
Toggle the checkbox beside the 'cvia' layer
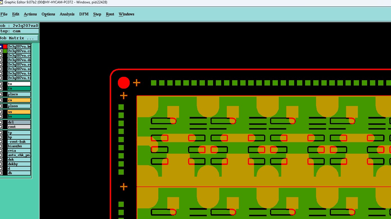[x=1, y=151]
